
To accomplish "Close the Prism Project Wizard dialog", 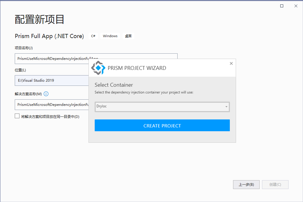I will pyautogui.click(x=231, y=63).
